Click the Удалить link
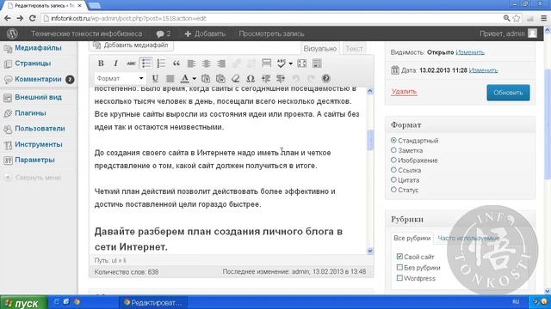The height and width of the screenshot is (309, 551). coord(404,92)
